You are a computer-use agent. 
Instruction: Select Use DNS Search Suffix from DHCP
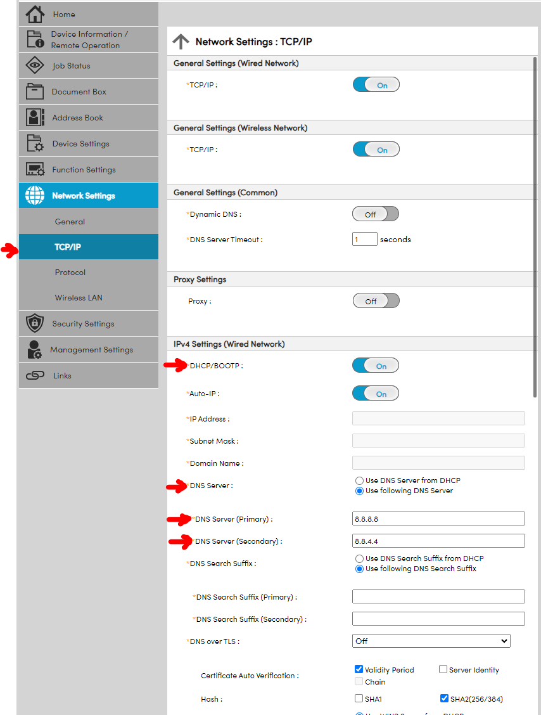tap(359, 558)
